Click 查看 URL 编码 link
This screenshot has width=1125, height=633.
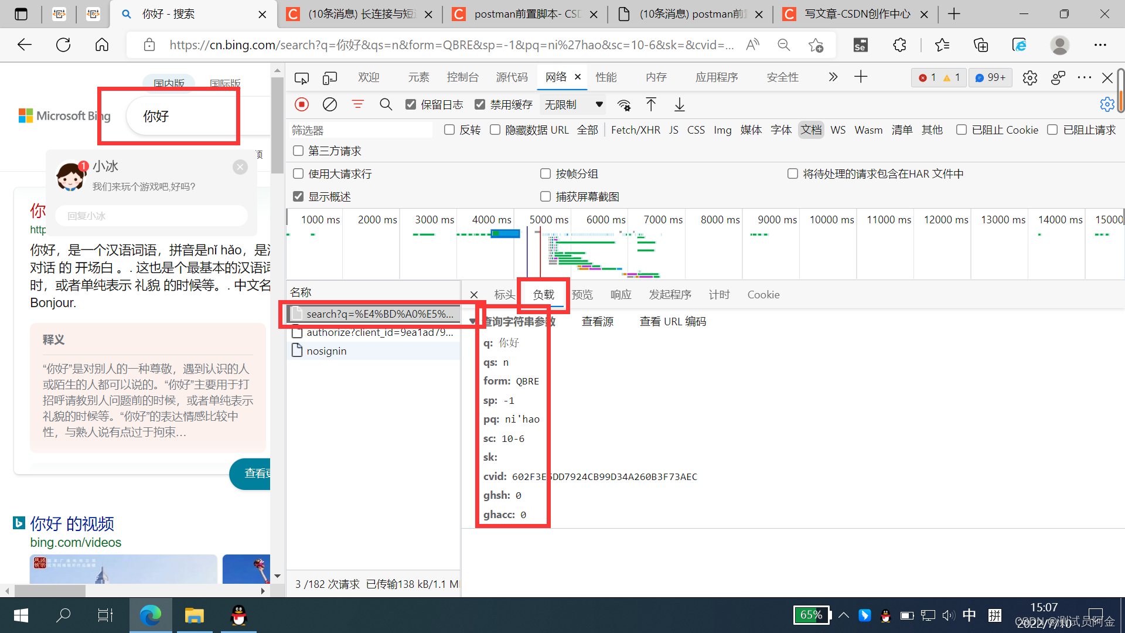click(673, 322)
